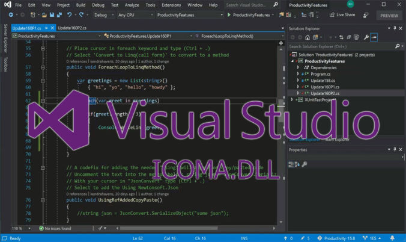Click the Undo arrow icon
This screenshot has width=406, height=242.
70,15
